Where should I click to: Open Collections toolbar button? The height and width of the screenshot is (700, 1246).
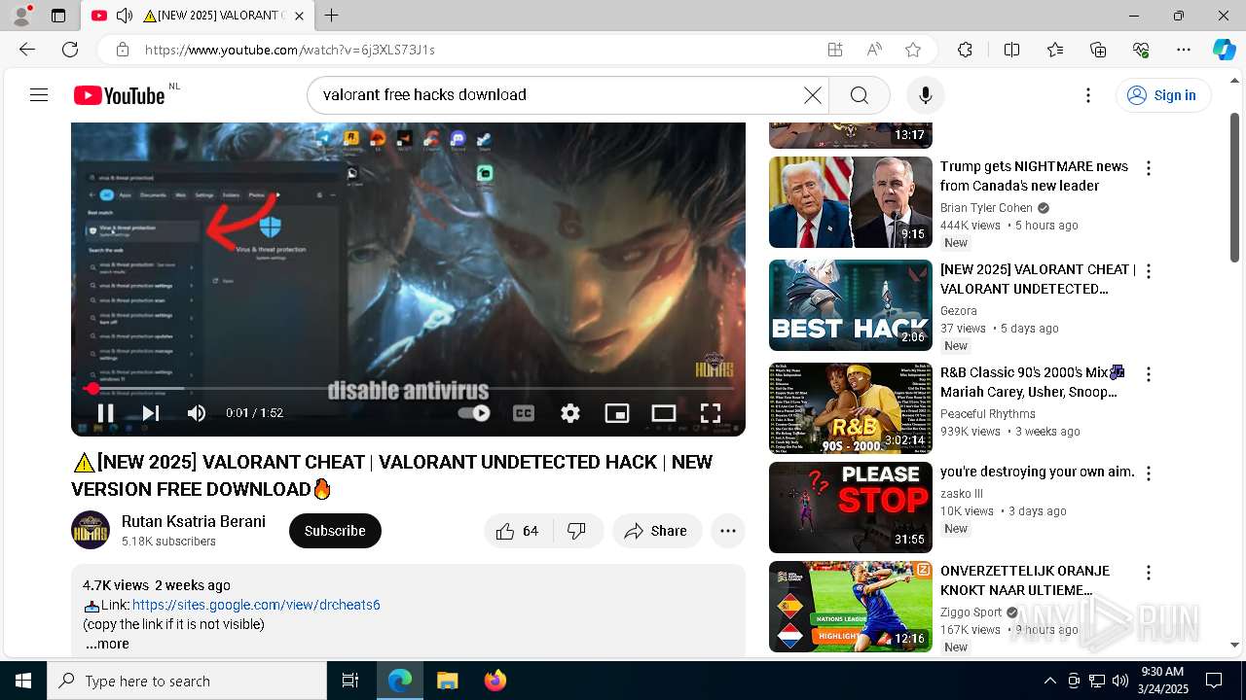(1098, 50)
